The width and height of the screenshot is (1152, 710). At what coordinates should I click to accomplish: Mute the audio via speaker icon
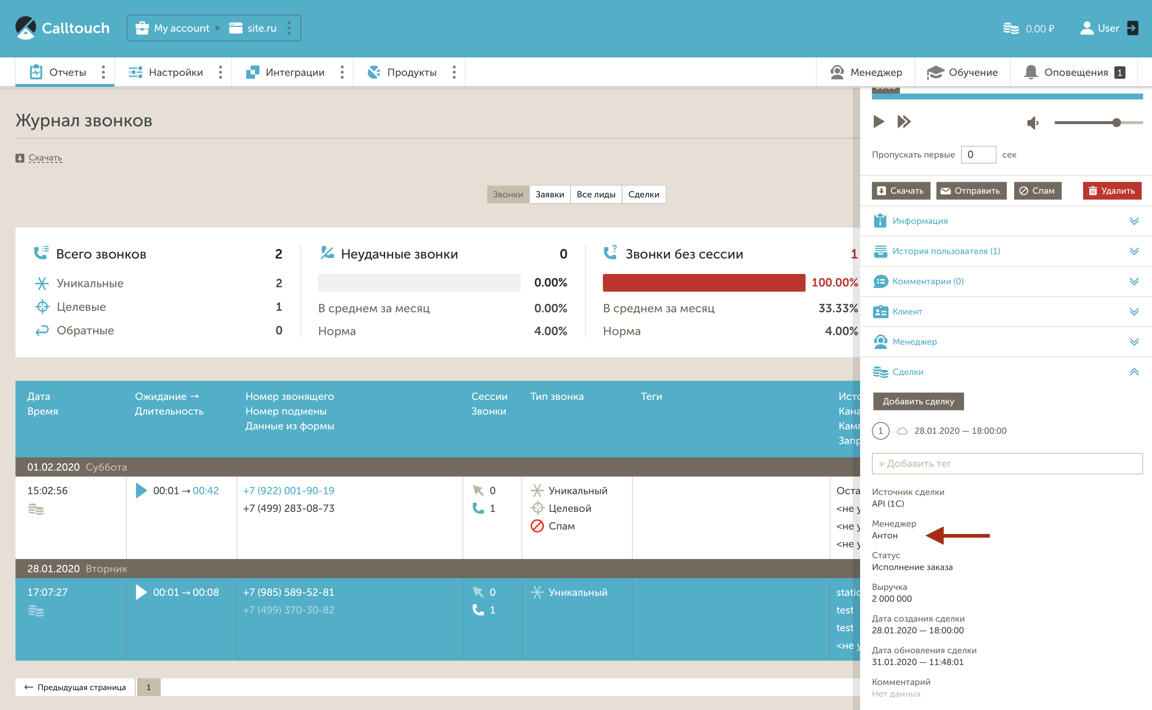(1032, 123)
